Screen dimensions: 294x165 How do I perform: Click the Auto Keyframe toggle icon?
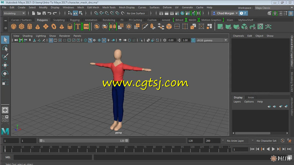(x=283, y=141)
